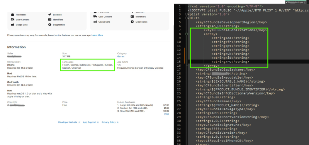Click the $(PRODUCT_BUNDLE_IDENTIFIER) string line
The height and width of the screenshot is (145, 309).
[x=240, y=89]
